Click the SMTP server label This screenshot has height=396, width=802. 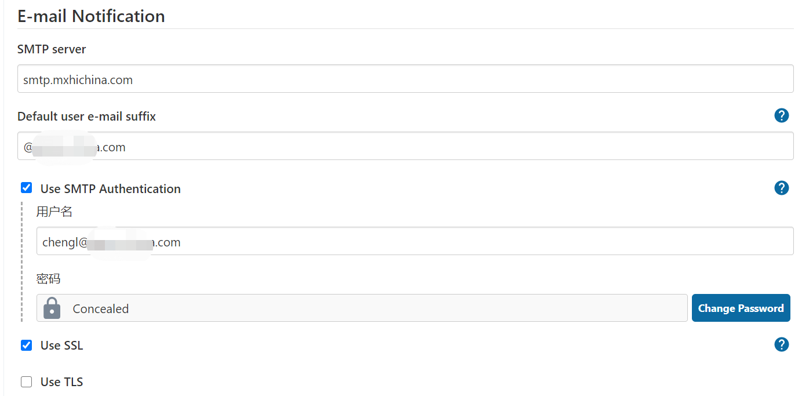pos(51,49)
